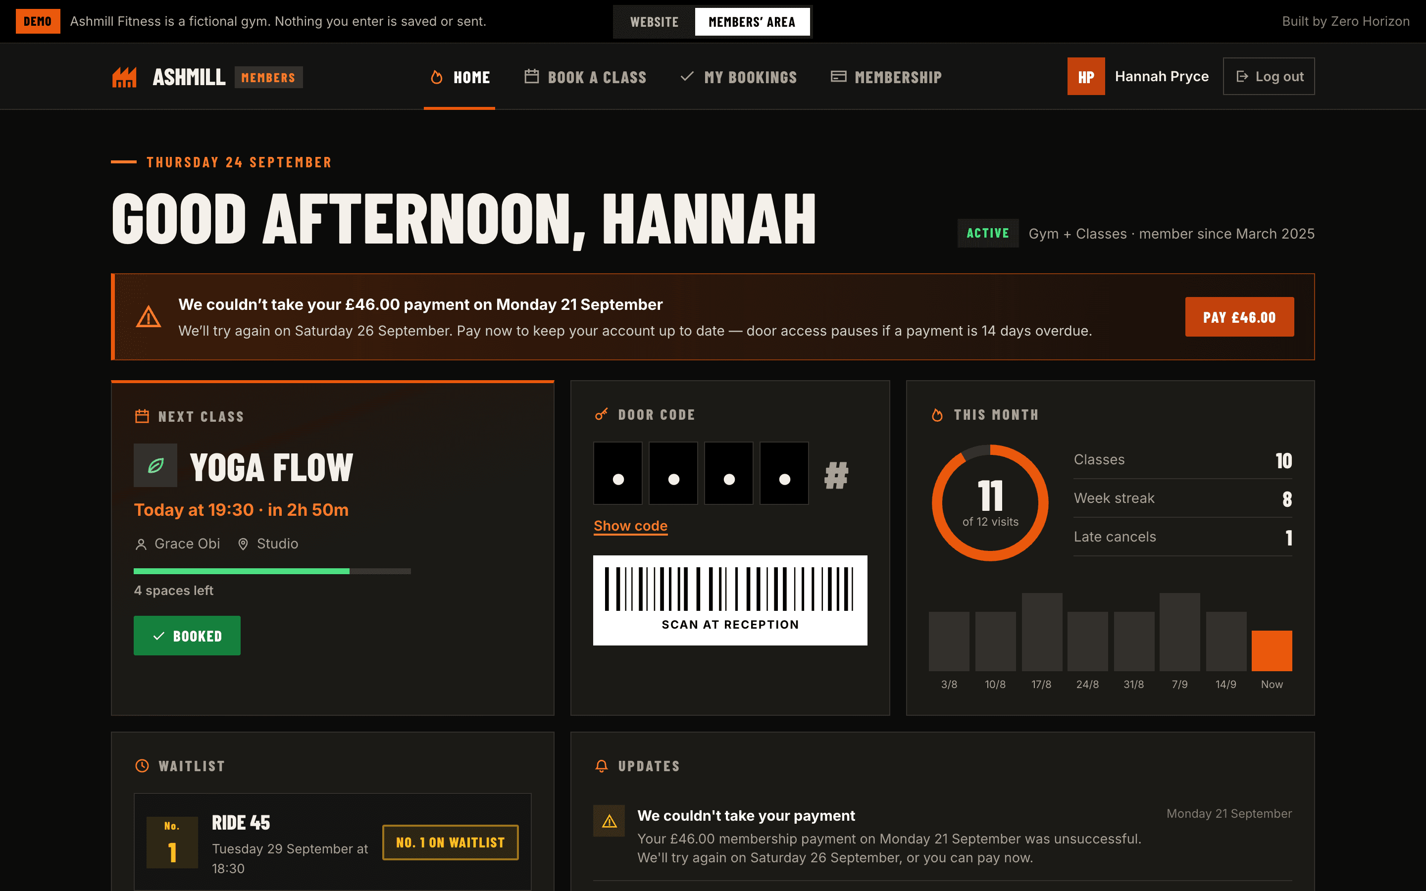
Task: Click the No. 1 on Waitlist button
Action: click(451, 842)
